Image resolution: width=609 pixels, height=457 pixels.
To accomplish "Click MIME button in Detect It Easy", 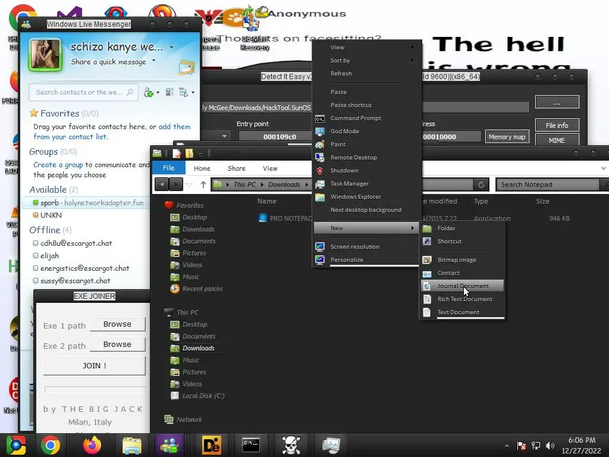I will (x=557, y=140).
